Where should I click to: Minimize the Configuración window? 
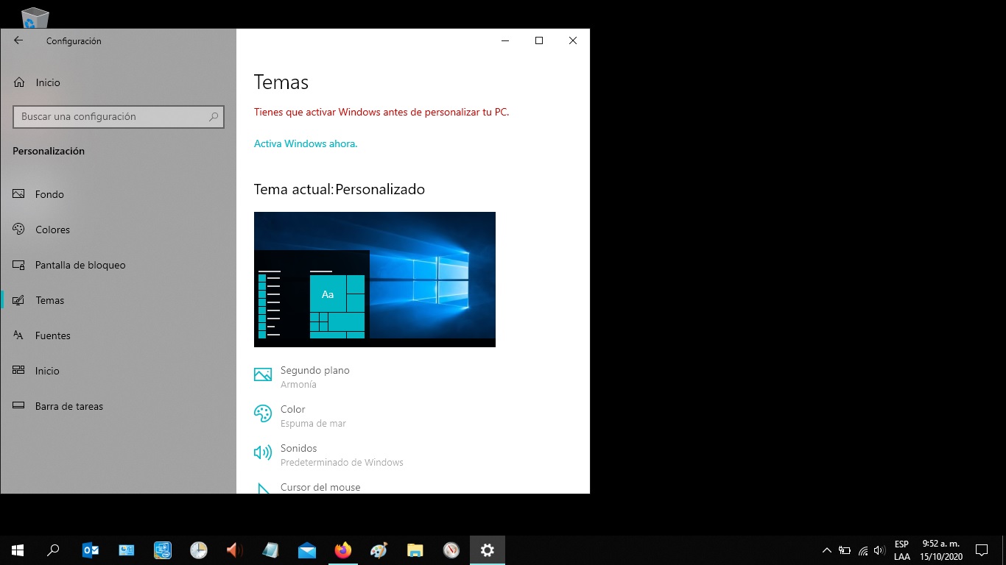coord(505,40)
